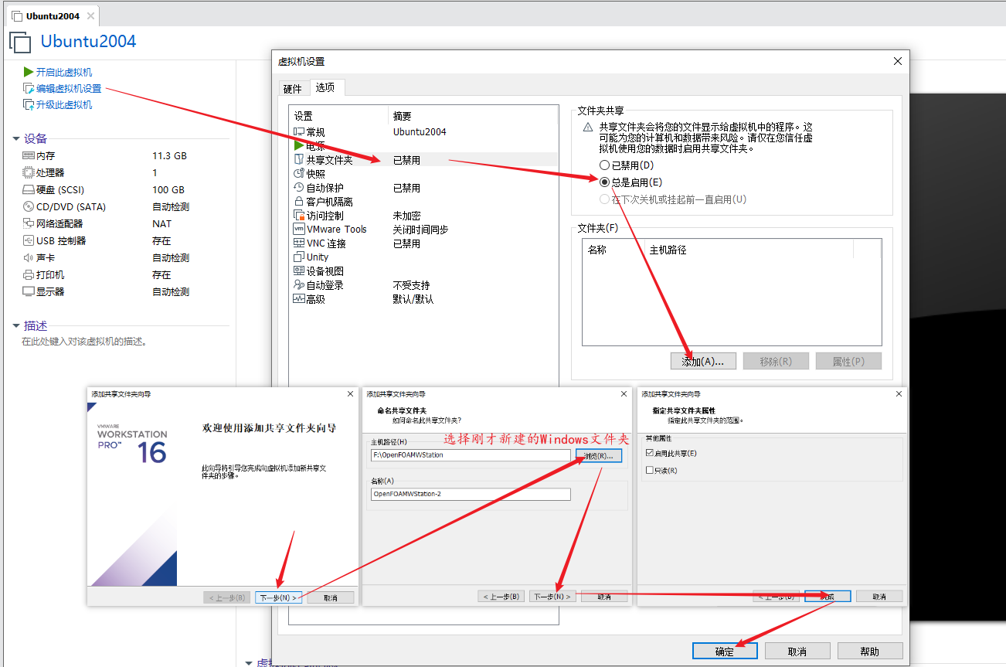Click the 100 GB disk value
1006x667 pixels.
click(x=168, y=189)
